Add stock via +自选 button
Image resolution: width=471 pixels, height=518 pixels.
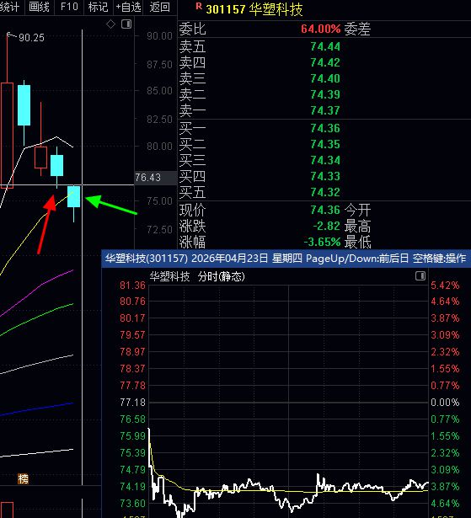[x=128, y=7]
